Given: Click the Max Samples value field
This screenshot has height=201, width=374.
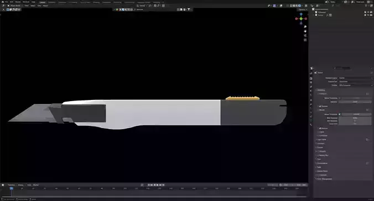Looking at the screenshot, I should coord(355,118).
